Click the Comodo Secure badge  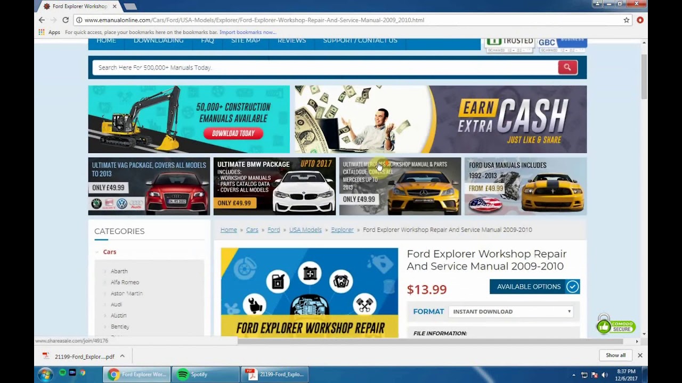click(615, 324)
